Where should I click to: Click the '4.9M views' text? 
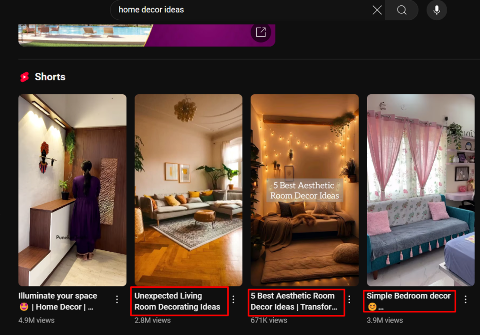point(36,320)
